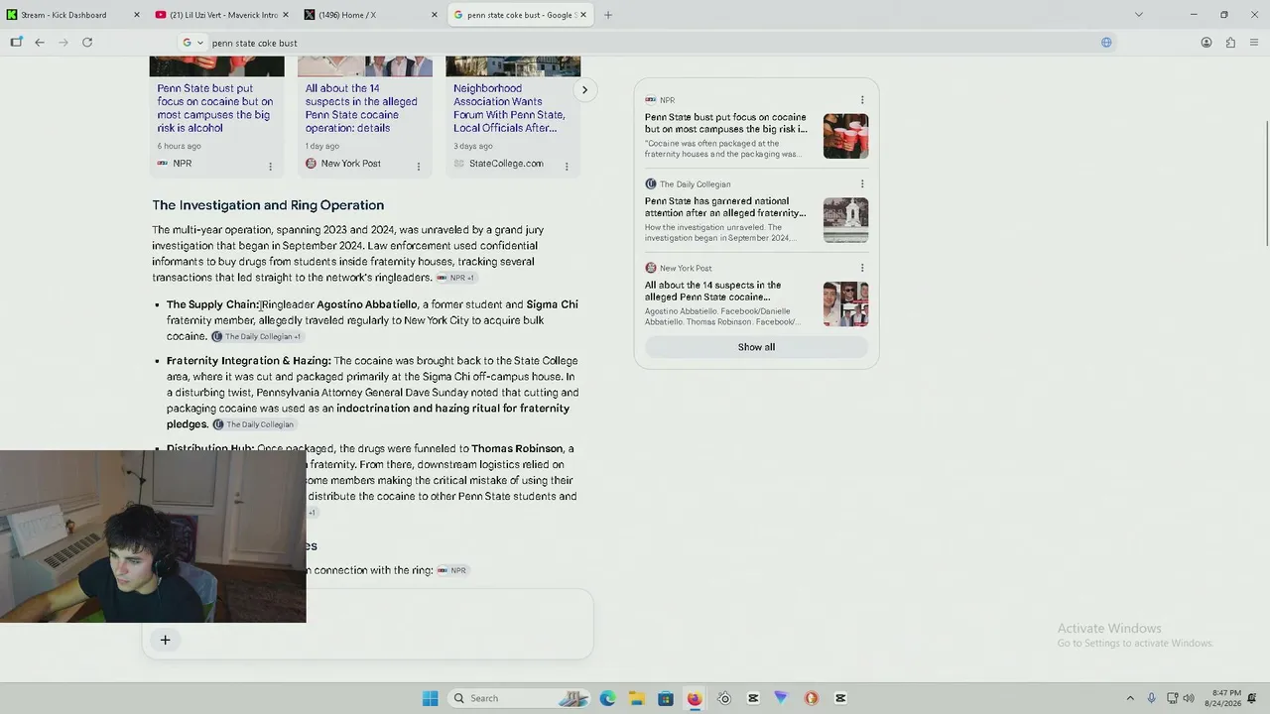Open more options for Daily Collegian side source
Viewport: 1270px width, 714px height.
pyautogui.click(x=862, y=183)
